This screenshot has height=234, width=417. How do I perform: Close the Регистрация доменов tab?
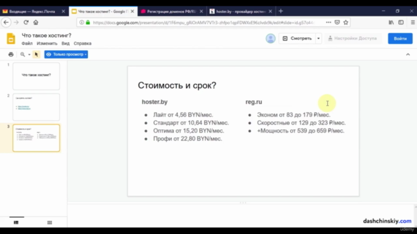click(201, 12)
